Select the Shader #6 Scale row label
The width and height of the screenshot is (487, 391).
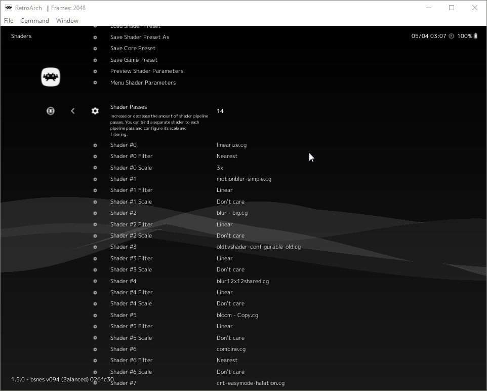coord(131,372)
